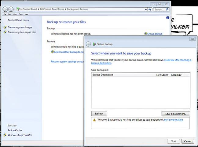Click the Control Panel icon in address bar
Screen dimensions: 198x147
(x=18, y=9)
